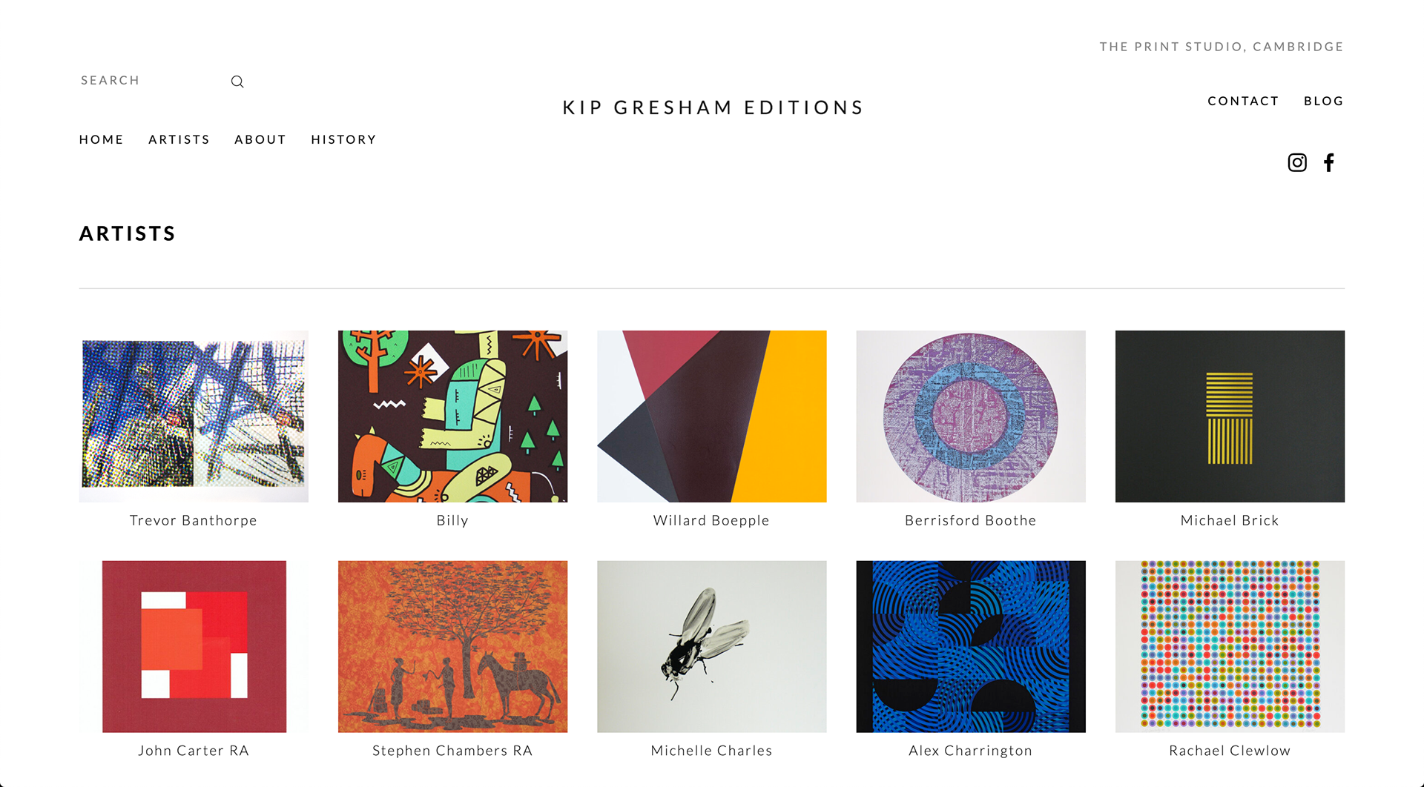1424x787 pixels.
Task: Open Trevor Banthorpe's artist page
Action: click(194, 416)
